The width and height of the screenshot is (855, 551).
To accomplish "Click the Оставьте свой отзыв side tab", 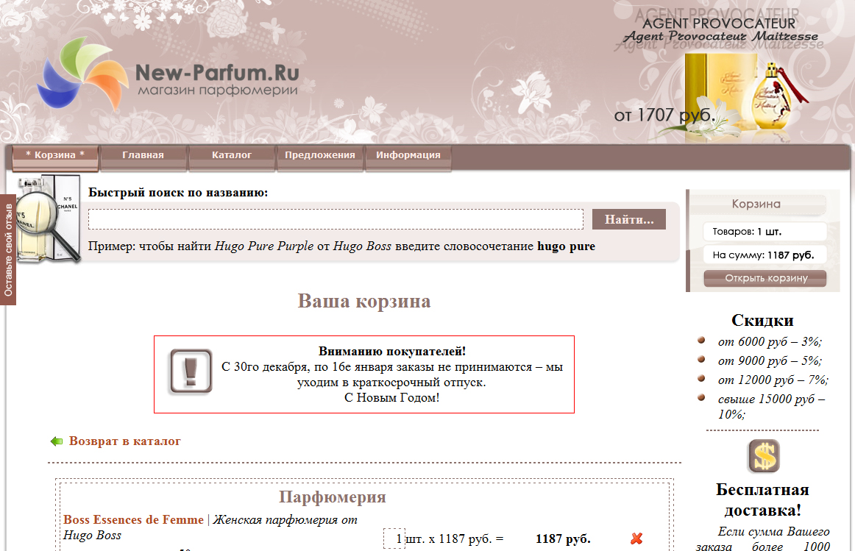I will (8, 249).
